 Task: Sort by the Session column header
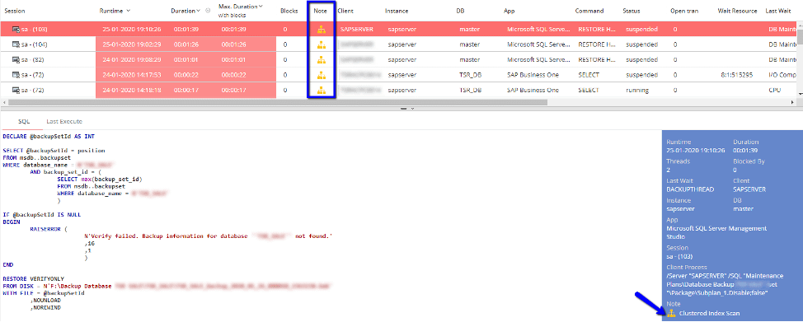tap(15, 11)
